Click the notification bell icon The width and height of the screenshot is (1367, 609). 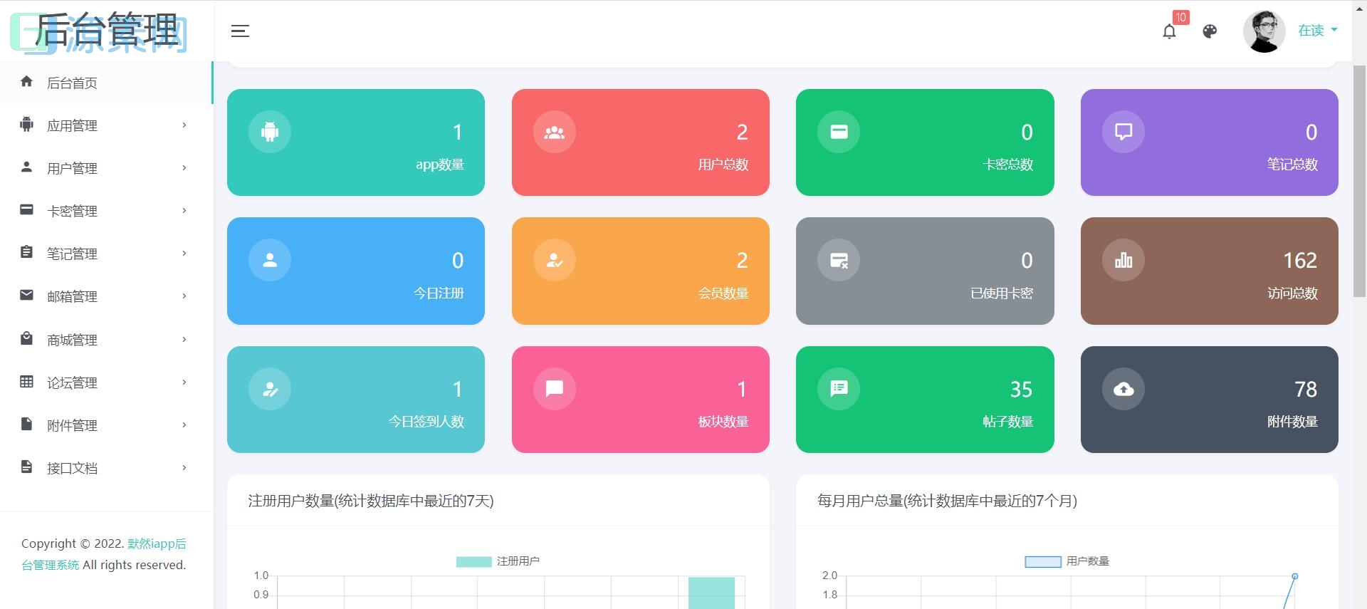tap(1169, 31)
